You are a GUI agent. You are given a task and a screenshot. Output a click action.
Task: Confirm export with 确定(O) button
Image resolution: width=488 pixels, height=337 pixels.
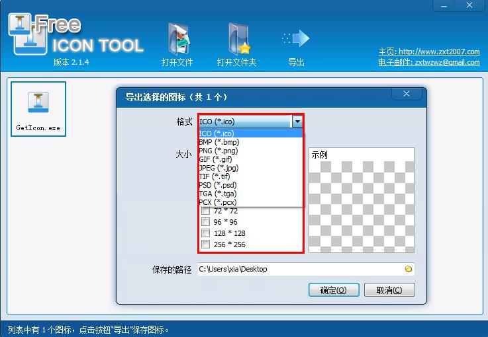(334, 290)
